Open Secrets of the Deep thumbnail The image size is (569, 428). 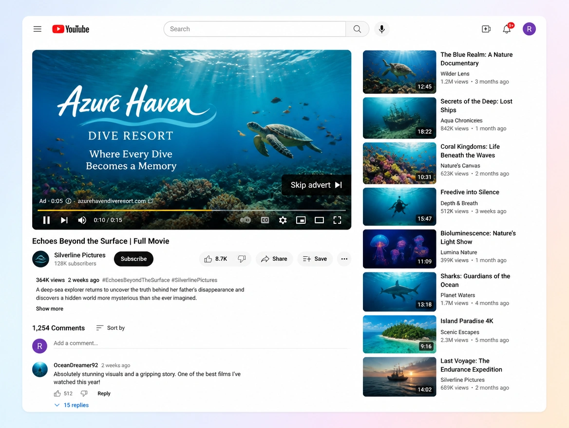tap(399, 118)
